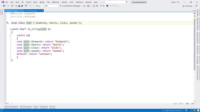The width and height of the screenshot is (200, 112).
Task: Open the Error List panel tab
Action: (x=52, y=106)
